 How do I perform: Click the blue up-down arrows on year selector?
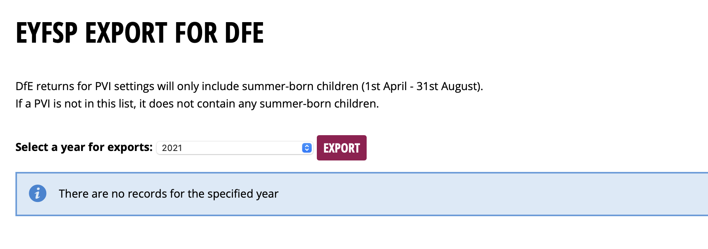[307, 148]
